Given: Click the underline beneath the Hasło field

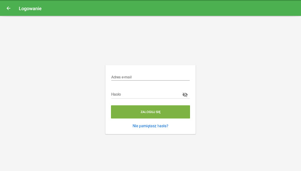Looking at the screenshot, I should click(x=150, y=98).
